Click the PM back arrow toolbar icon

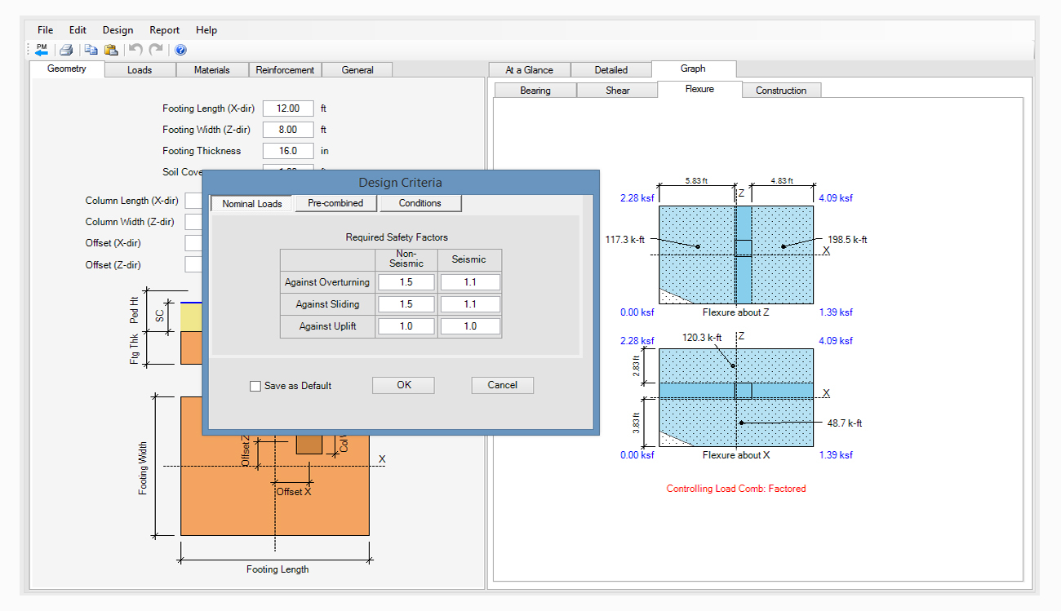click(x=42, y=50)
